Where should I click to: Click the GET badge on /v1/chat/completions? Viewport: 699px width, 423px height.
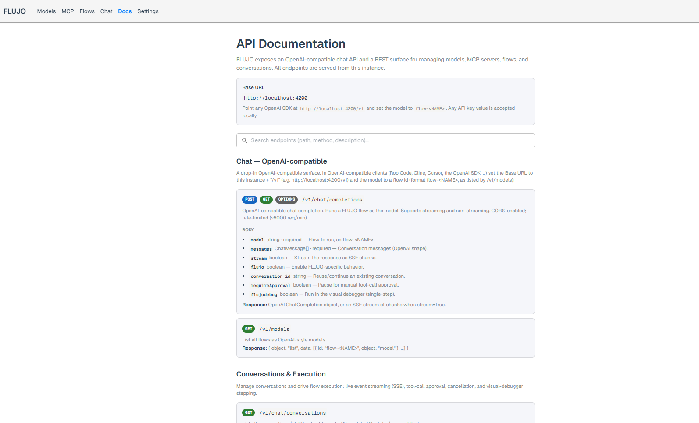click(x=266, y=200)
